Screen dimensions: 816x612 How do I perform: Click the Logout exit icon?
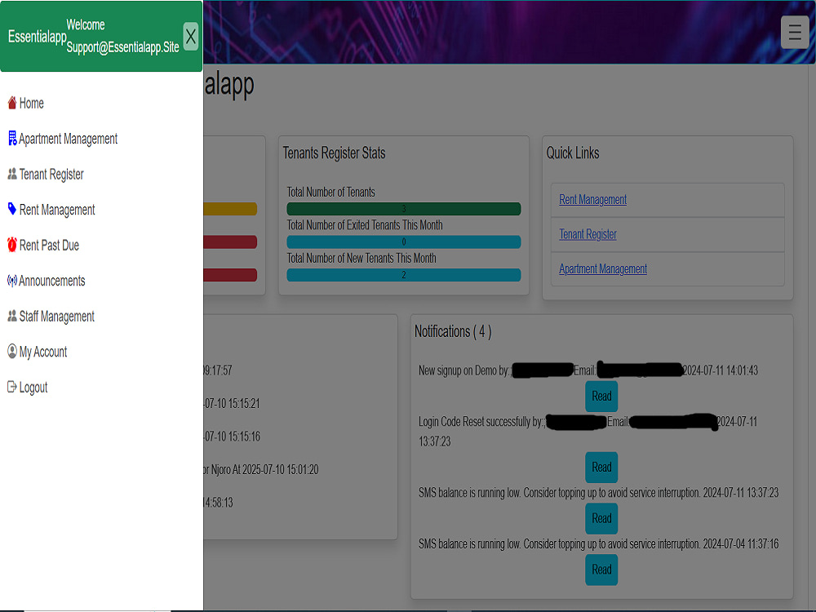tap(12, 387)
